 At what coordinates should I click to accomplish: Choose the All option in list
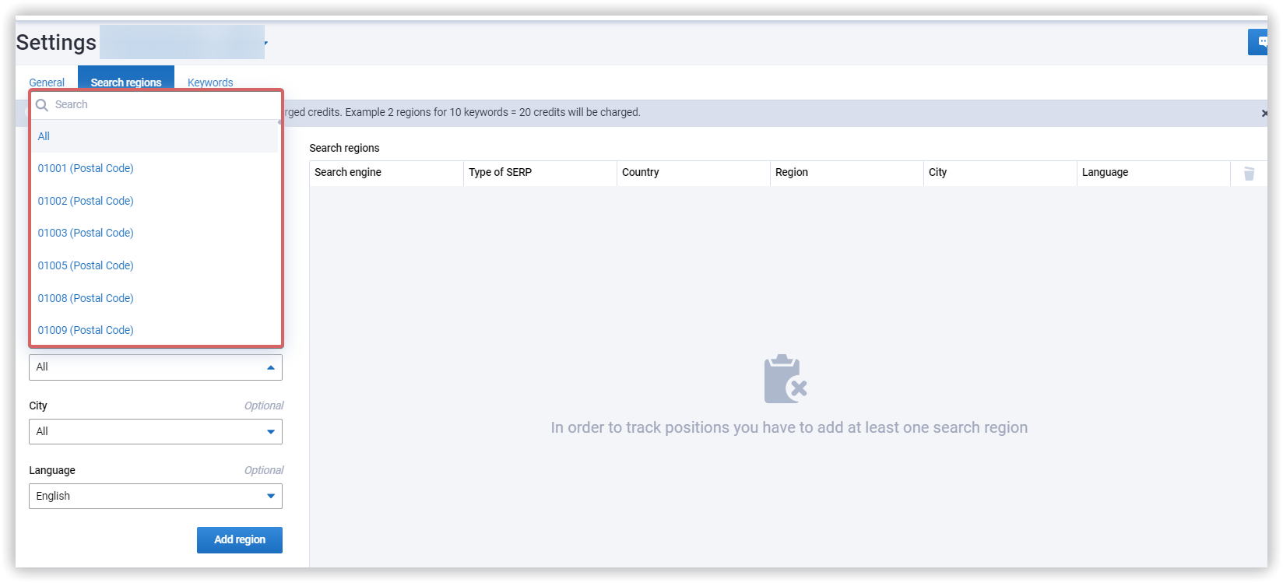[x=154, y=136]
